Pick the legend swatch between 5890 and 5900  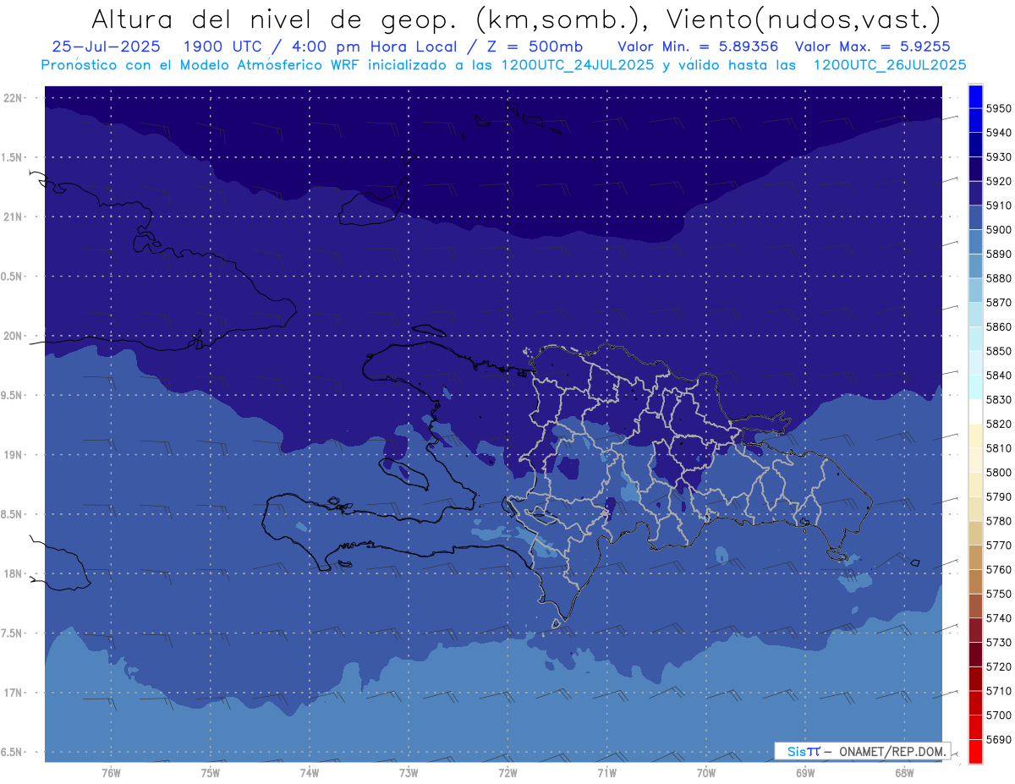(975, 242)
